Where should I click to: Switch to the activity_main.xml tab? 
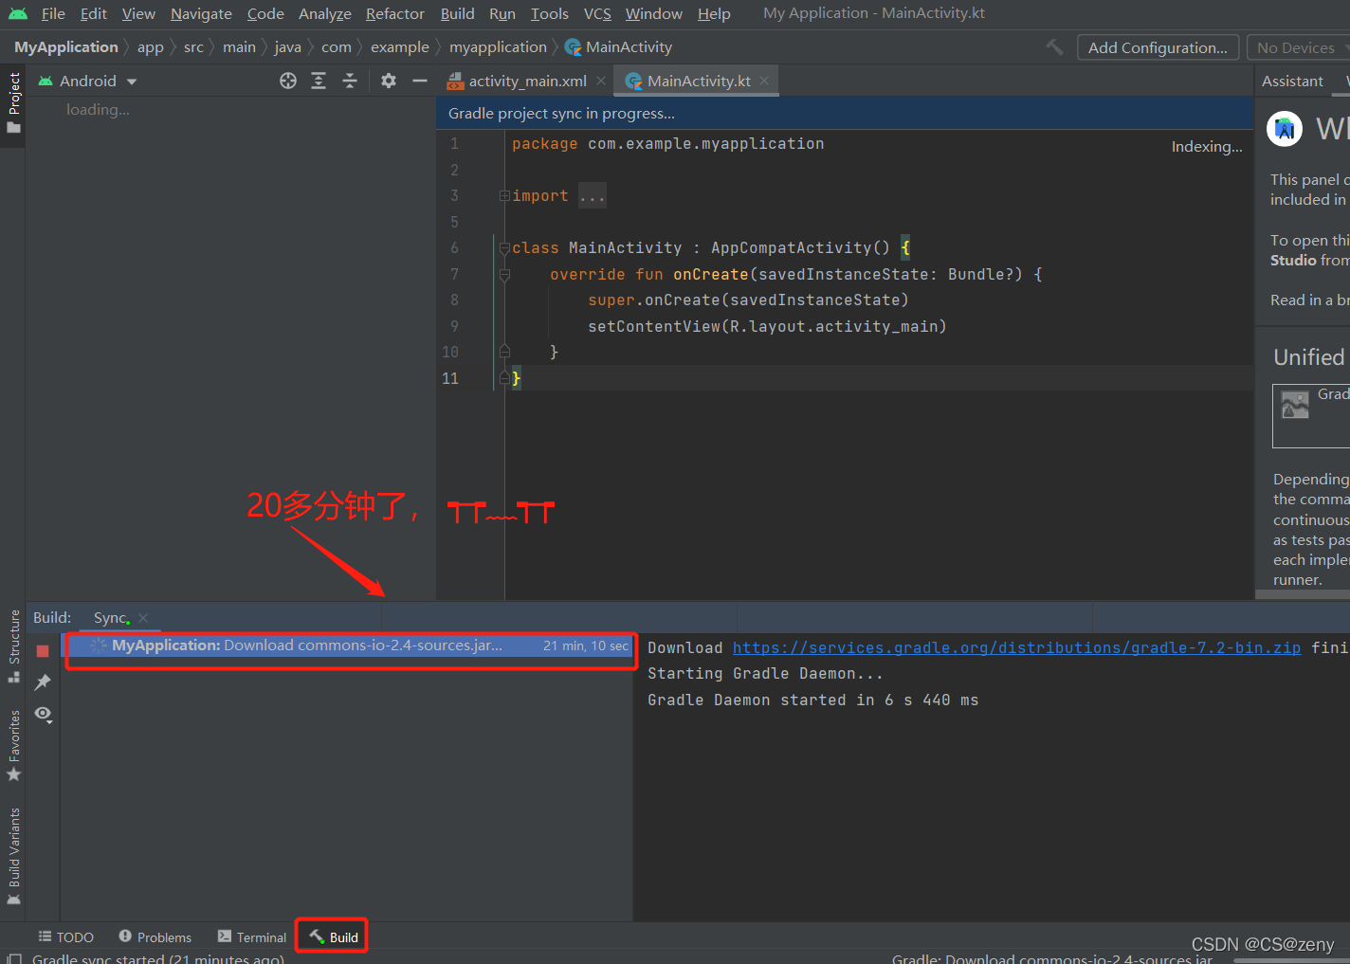pos(527,82)
